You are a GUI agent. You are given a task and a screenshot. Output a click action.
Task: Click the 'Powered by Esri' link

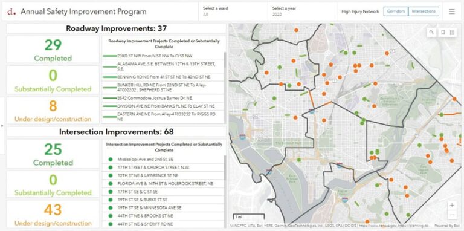click(448, 226)
